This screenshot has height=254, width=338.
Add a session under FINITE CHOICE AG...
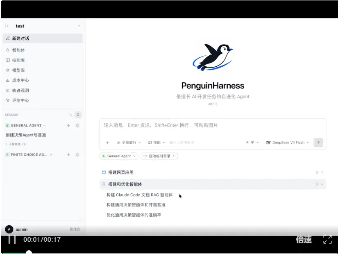click(x=68, y=154)
